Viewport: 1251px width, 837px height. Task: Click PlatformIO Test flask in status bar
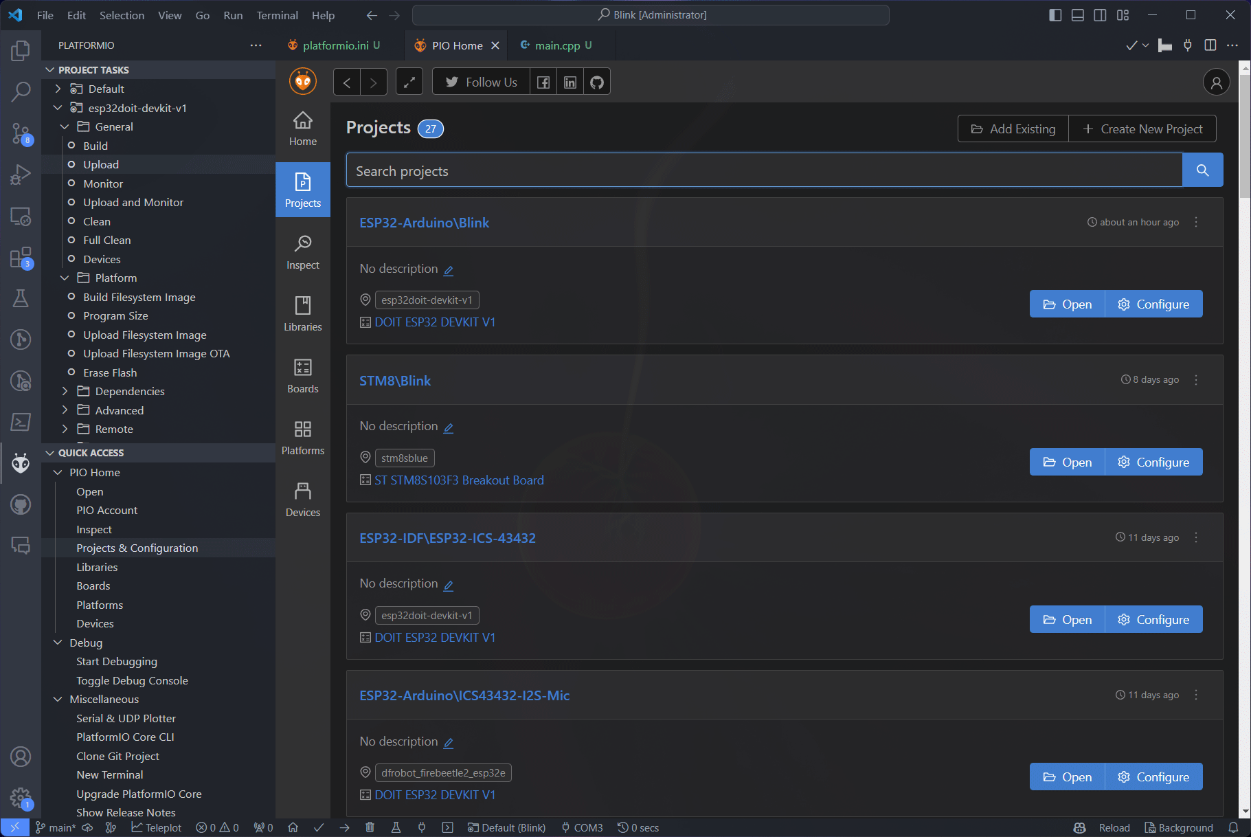pyautogui.click(x=396, y=827)
